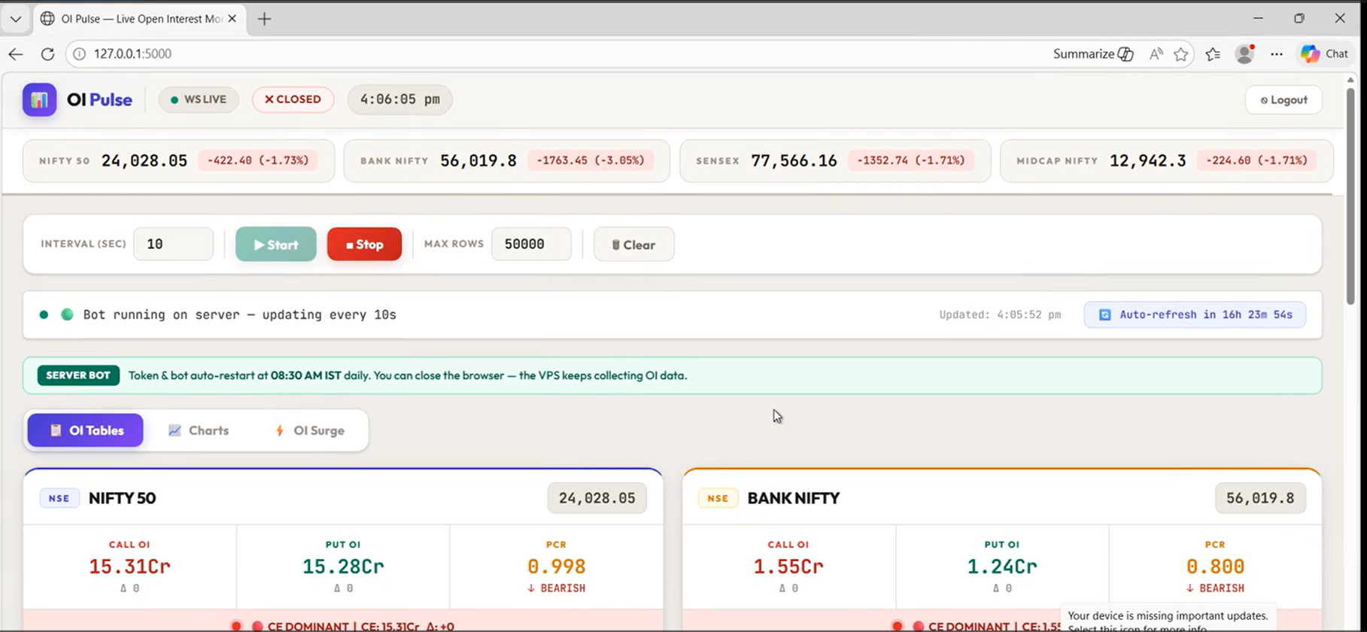The width and height of the screenshot is (1367, 632).
Task: Click the SENSEX value 77,566.16
Action: 794,160
